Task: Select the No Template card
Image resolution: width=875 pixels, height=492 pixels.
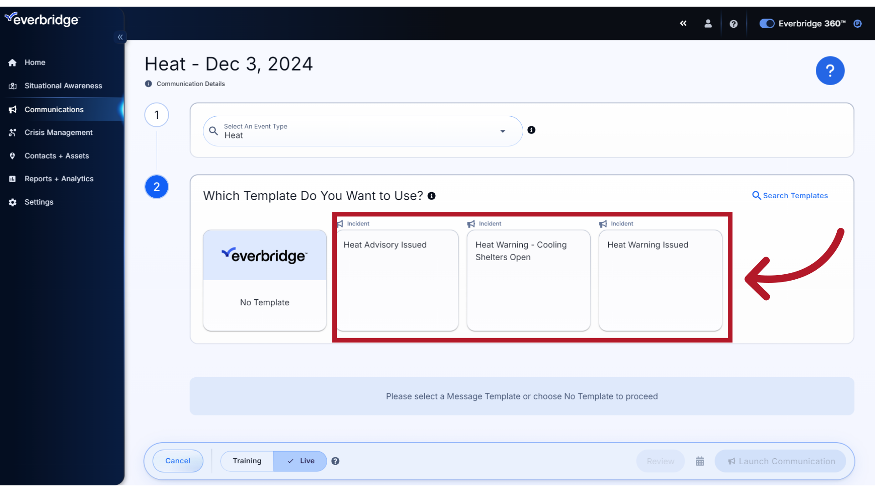Action: point(265,280)
